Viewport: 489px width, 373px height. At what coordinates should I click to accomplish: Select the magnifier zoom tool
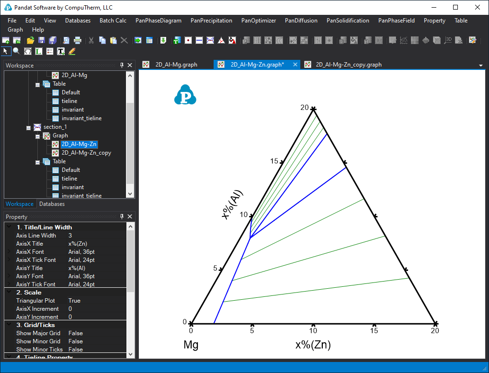click(16, 51)
